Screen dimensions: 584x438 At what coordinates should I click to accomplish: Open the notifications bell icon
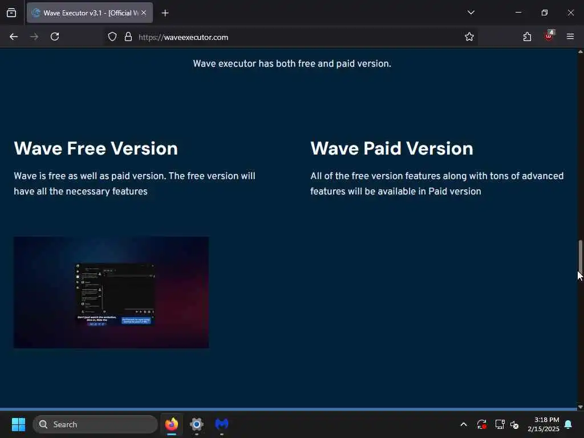(x=568, y=424)
